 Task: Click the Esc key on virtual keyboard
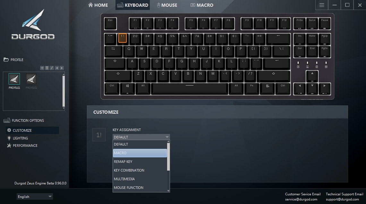110,23
